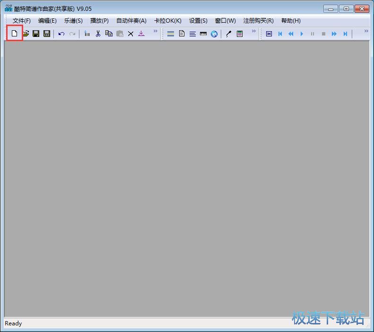Click the New file icon

coord(15,34)
